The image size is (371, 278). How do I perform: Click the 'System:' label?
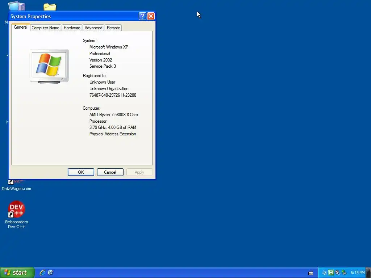click(89, 41)
